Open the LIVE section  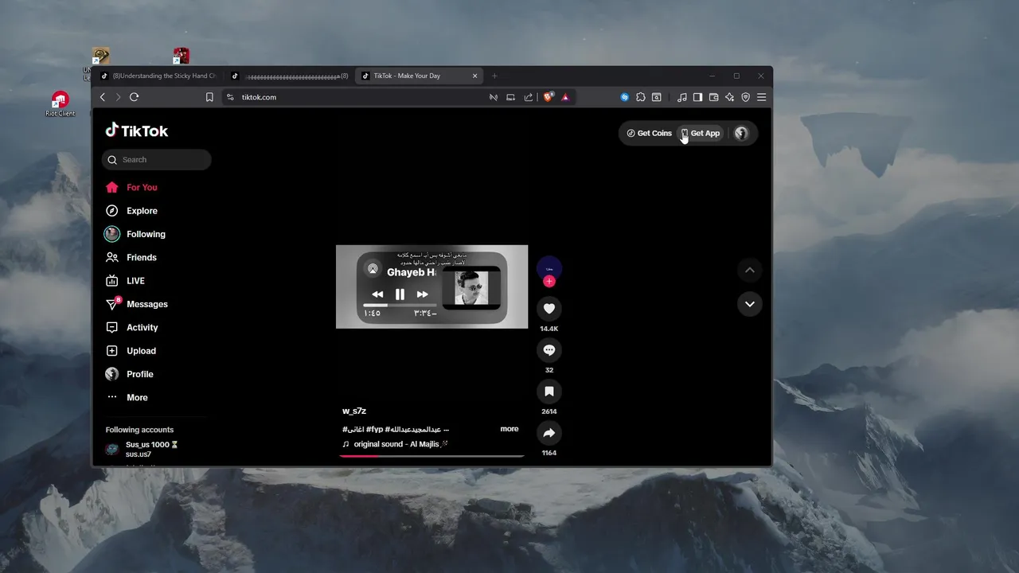[125, 281]
